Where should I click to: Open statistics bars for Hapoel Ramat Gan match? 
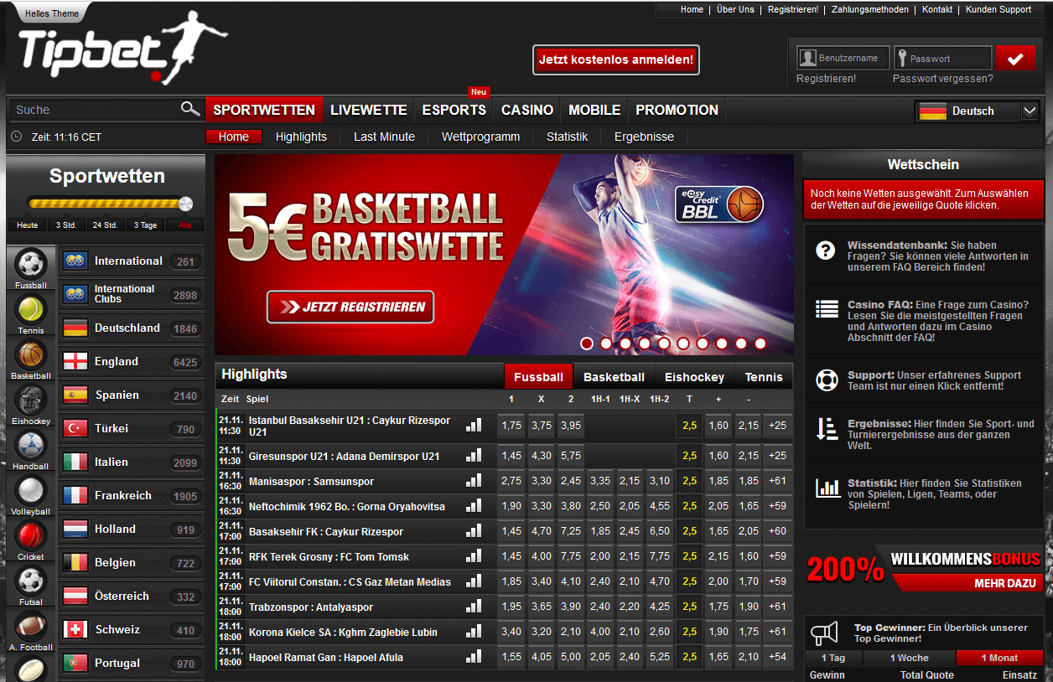[x=475, y=657]
